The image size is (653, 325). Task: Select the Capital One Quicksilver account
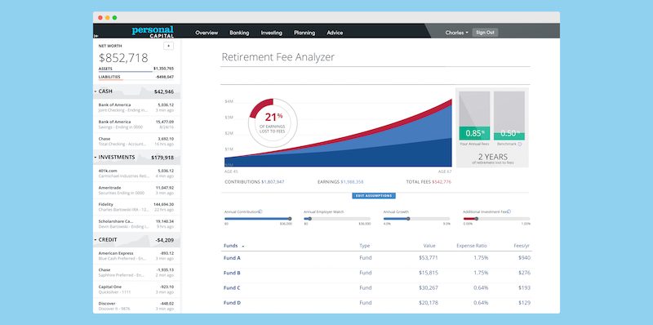[136, 289]
